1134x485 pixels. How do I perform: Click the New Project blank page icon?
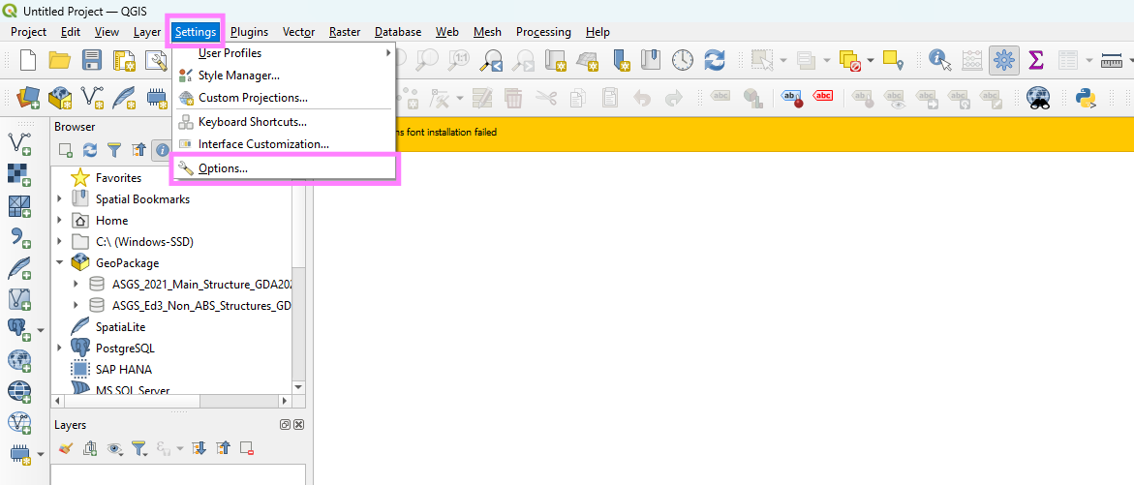pyautogui.click(x=28, y=60)
